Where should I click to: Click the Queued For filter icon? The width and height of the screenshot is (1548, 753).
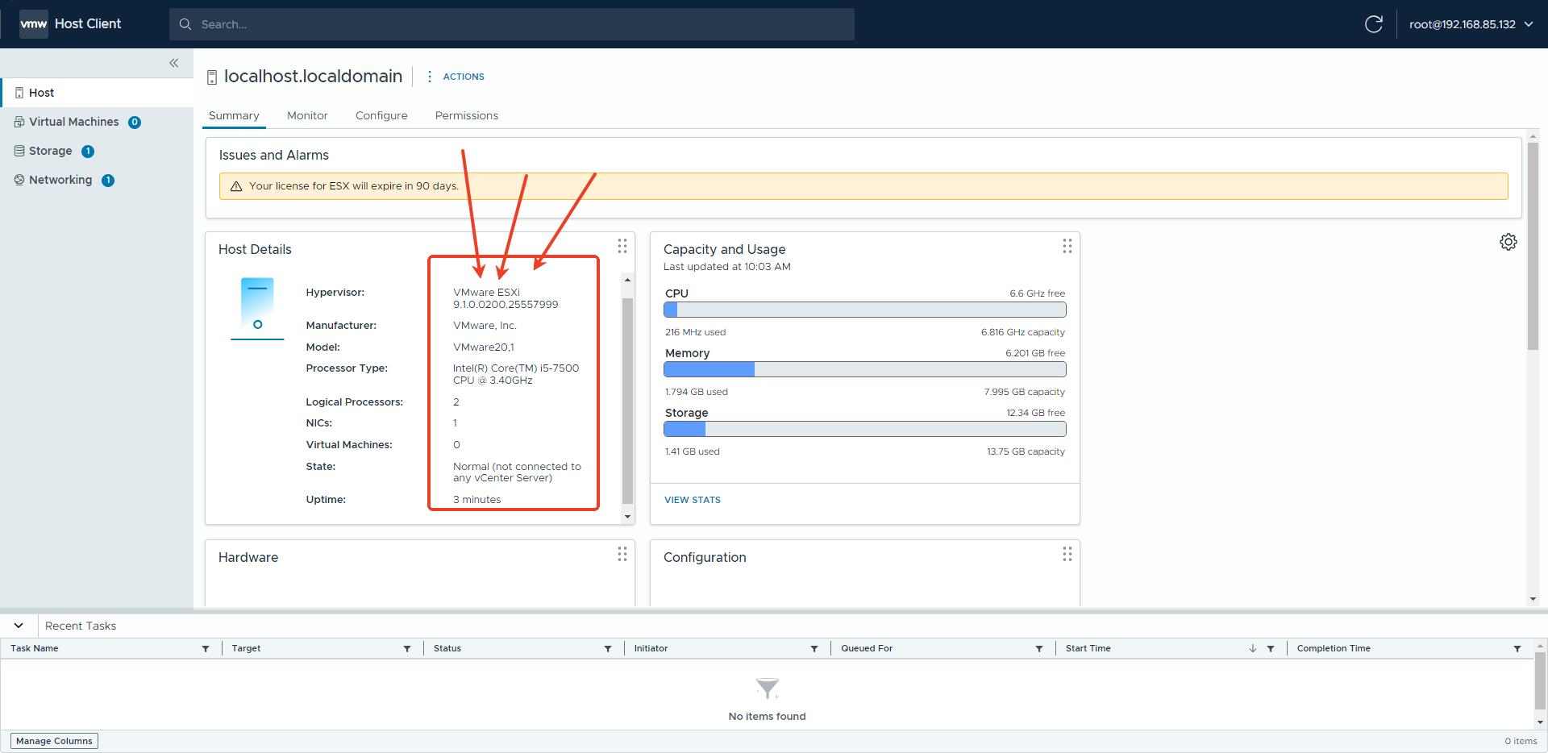1039,649
